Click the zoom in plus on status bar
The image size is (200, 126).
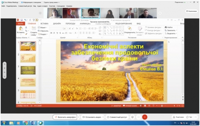(x=174, y=106)
